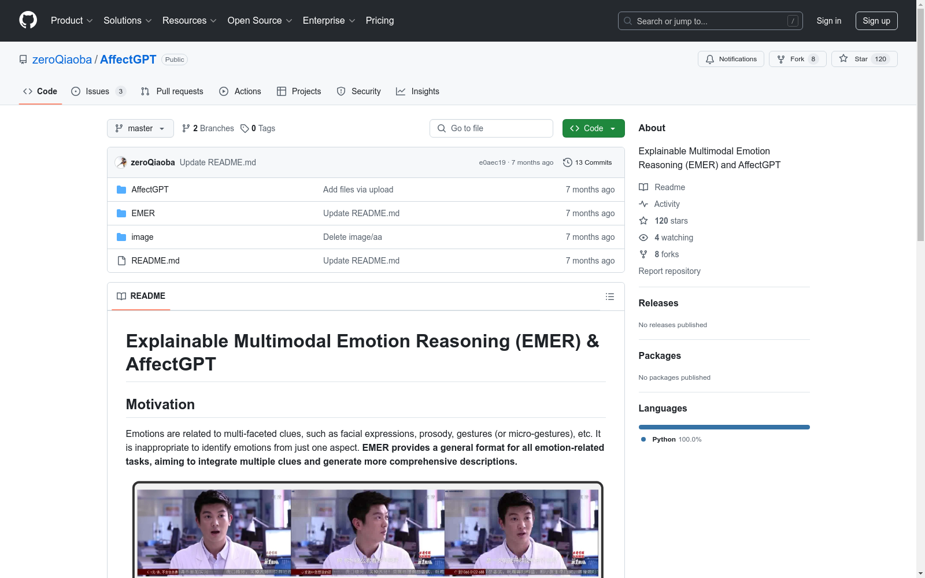Open the 'Add files via upload' commit
The image size is (925, 578).
pos(358,190)
